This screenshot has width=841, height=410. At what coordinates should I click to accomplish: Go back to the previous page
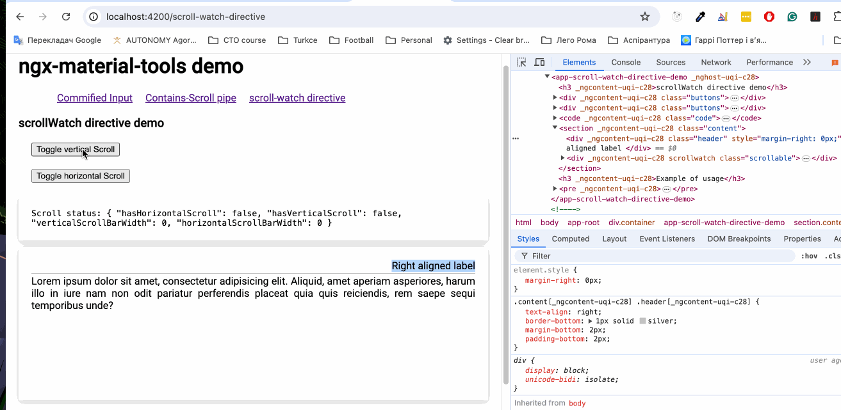[20, 17]
